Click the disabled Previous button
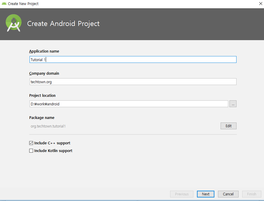Image resolution: width=264 pixels, height=201 pixels. pos(182,194)
